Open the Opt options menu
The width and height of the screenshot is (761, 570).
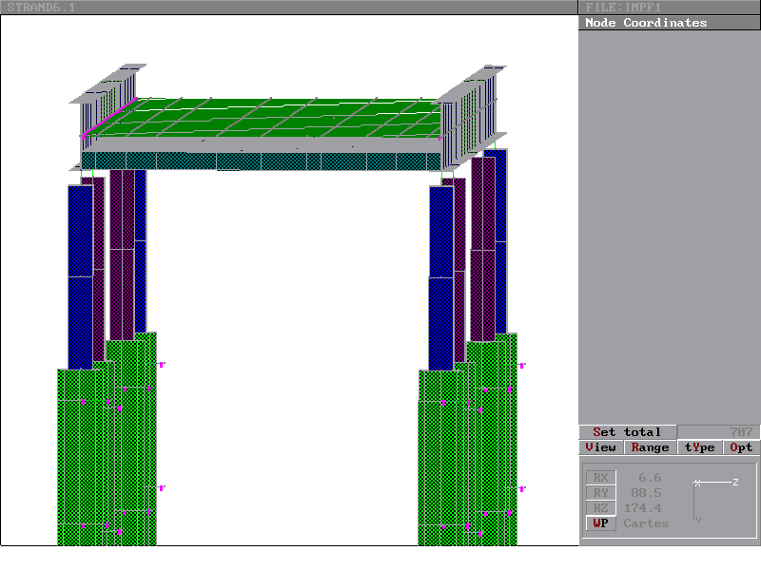coord(741,447)
